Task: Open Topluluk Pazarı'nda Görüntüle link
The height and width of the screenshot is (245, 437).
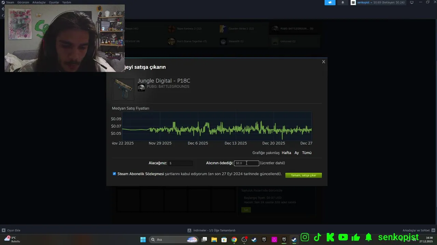Action: (262, 191)
